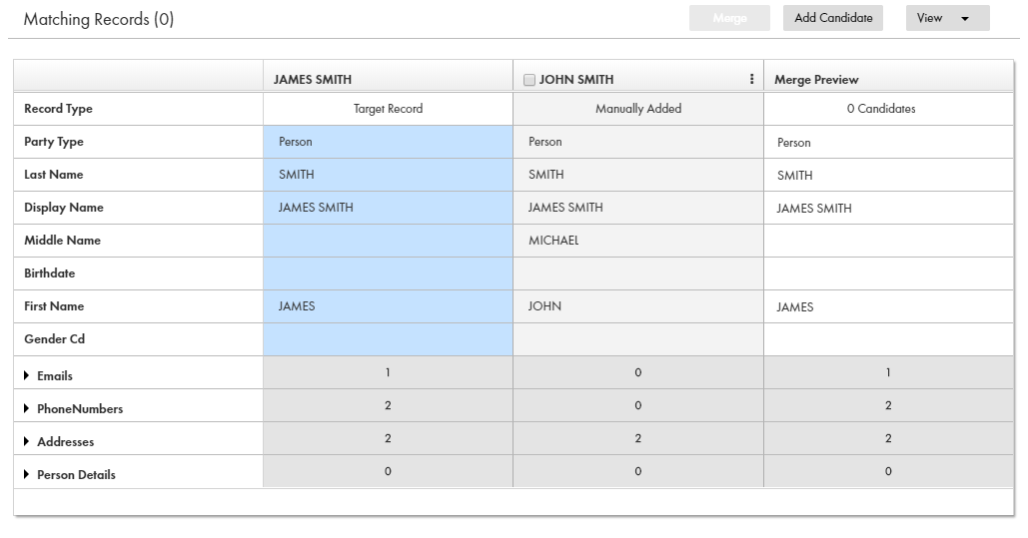Pick JOHN as the First Name value
Viewport: 1028px width, 538px height.
pos(638,306)
